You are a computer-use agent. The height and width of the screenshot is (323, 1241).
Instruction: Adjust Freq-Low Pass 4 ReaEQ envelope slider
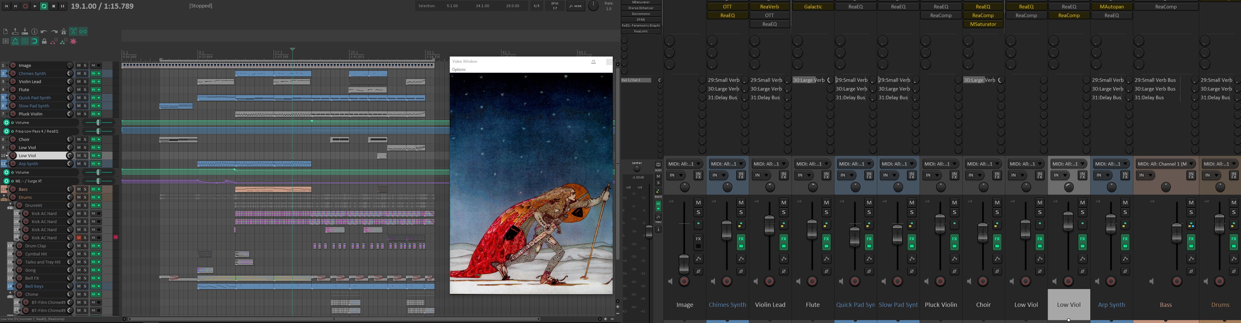click(x=98, y=131)
